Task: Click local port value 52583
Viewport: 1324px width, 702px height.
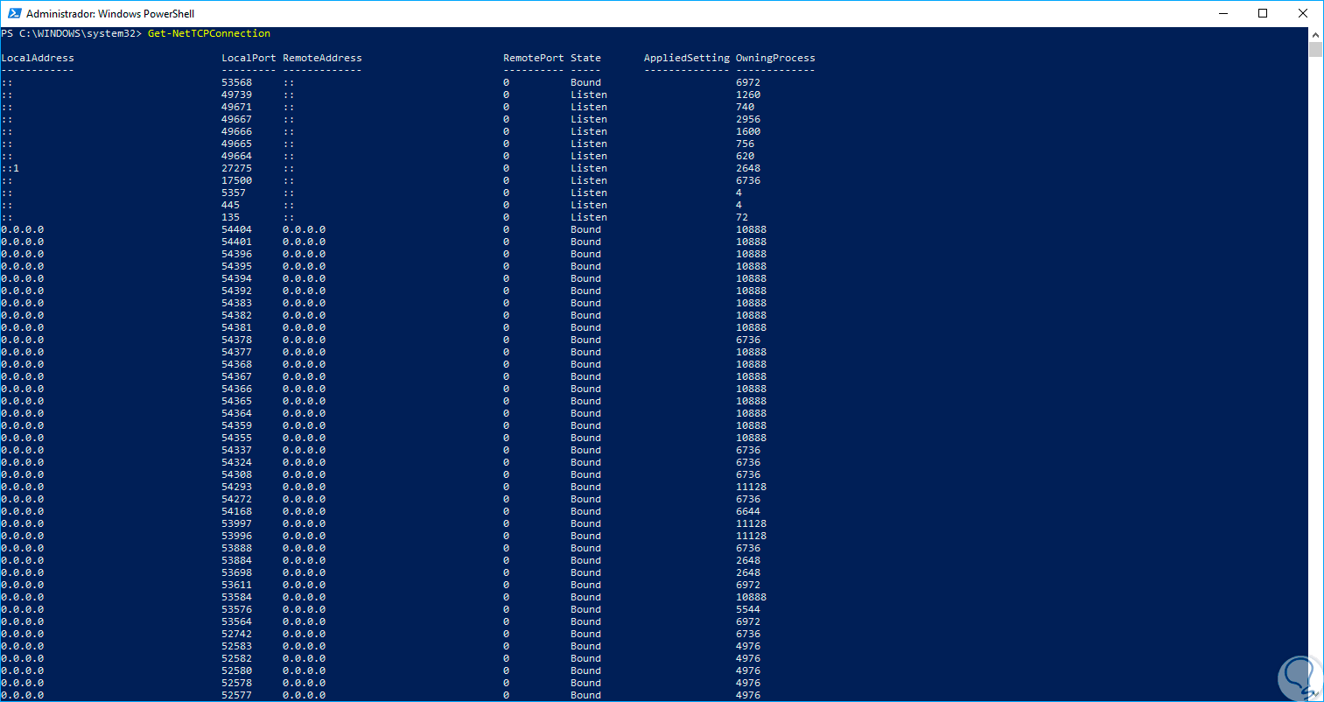Action: tap(236, 646)
